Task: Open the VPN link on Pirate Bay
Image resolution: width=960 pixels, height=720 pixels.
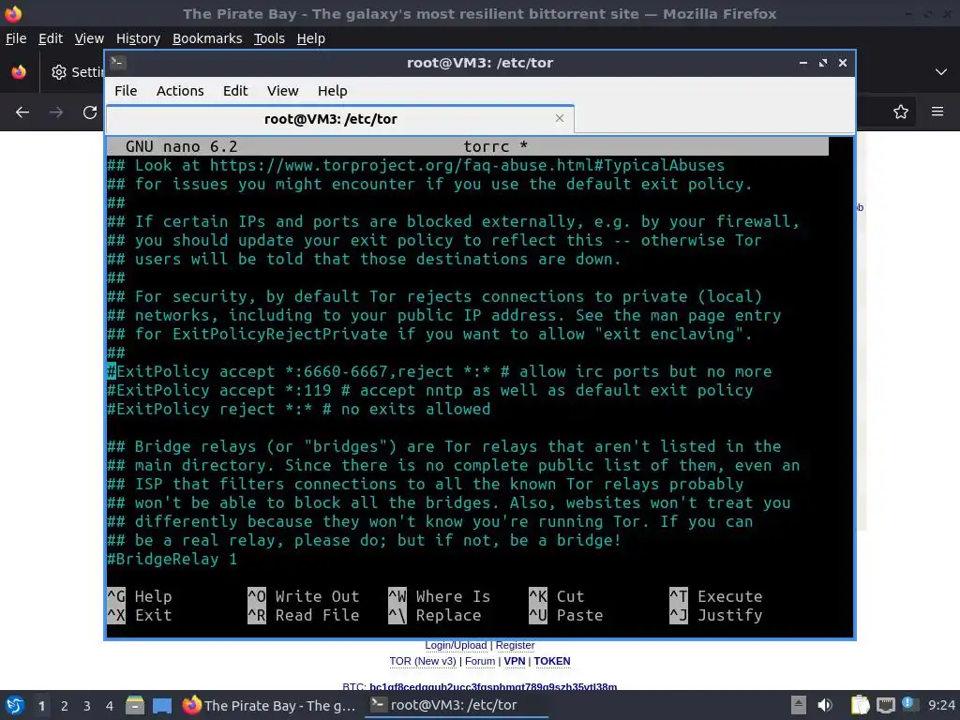Action: [515, 661]
